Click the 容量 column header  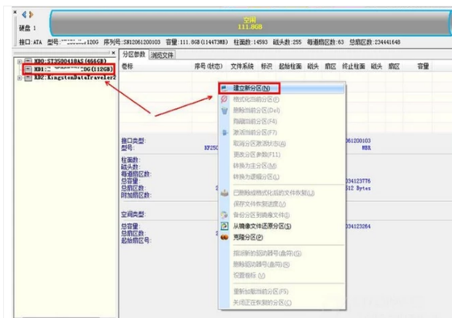tap(423, 66)
